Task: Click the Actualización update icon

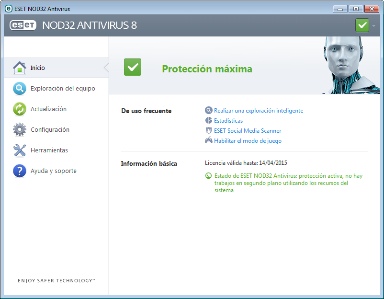Action: coord(20,109)
